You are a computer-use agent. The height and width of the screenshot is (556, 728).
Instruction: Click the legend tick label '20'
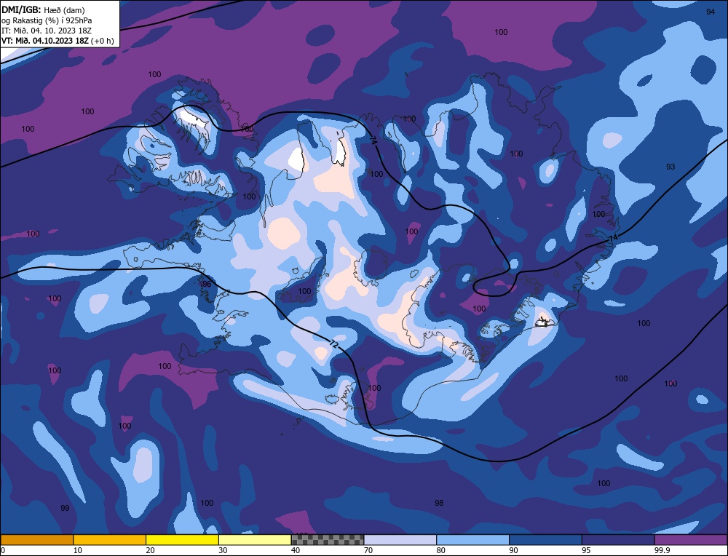tap(151, 550)
